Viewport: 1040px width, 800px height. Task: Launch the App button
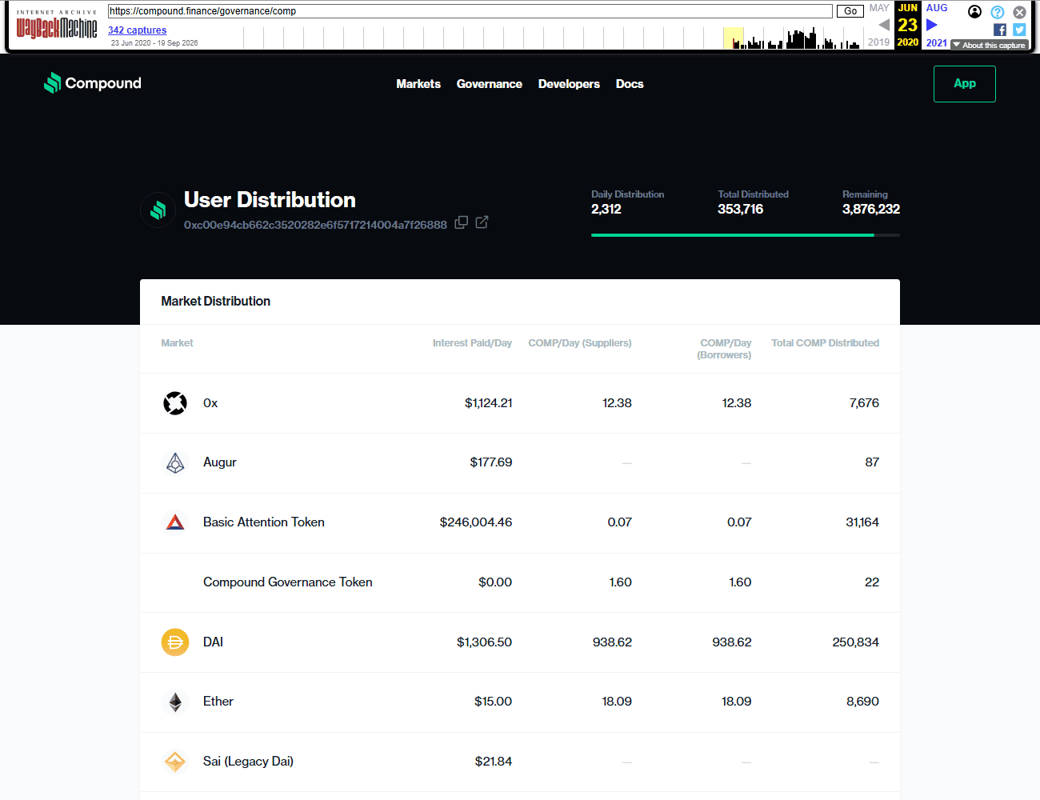pos(965,83)
